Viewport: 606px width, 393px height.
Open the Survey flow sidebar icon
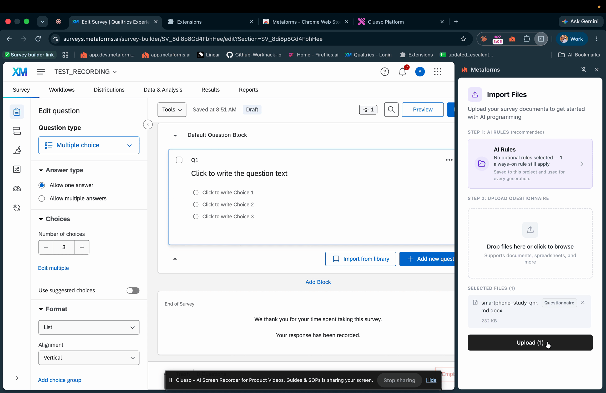(17, 131)
